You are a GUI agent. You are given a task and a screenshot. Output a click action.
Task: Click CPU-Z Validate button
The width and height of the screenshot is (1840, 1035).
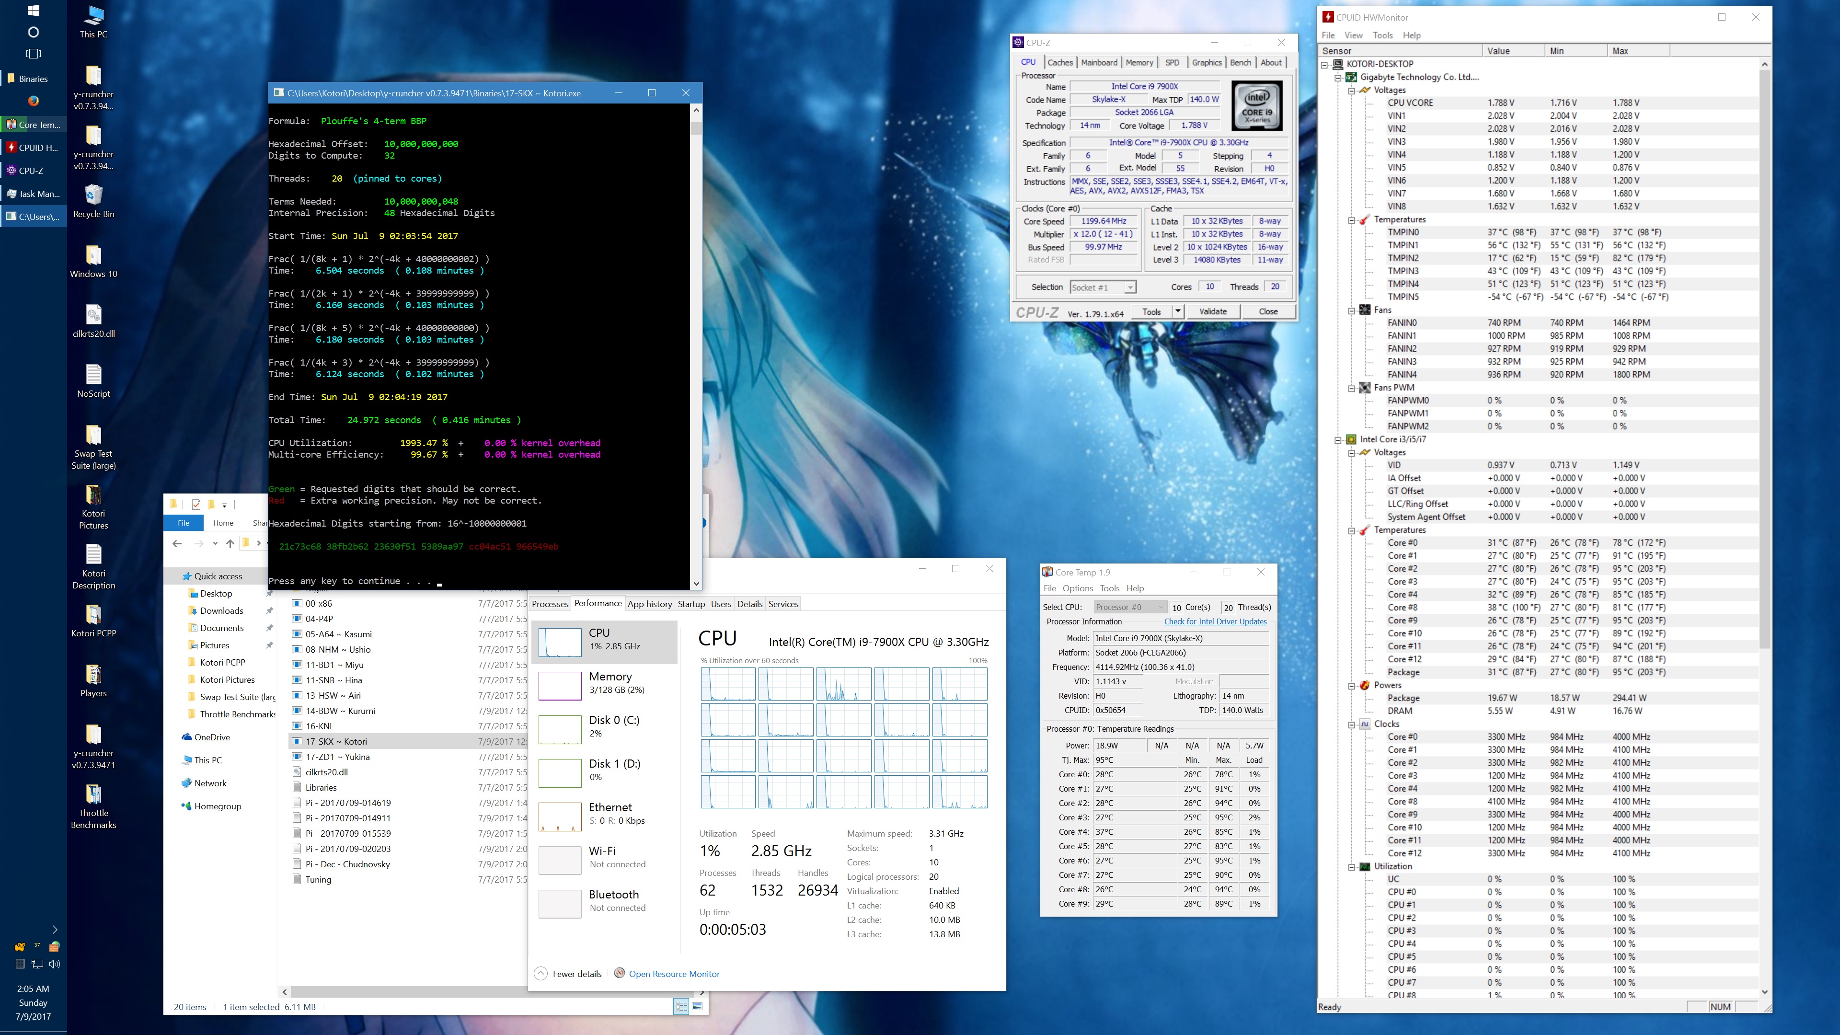click(x=1212, y=311)
